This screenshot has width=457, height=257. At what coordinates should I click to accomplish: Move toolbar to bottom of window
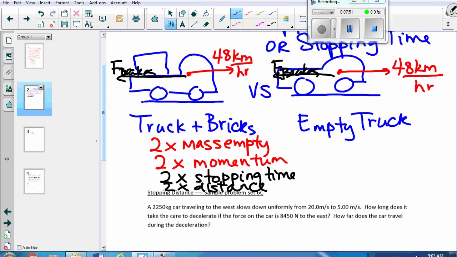pyautogui.click(x=448, y=24)
